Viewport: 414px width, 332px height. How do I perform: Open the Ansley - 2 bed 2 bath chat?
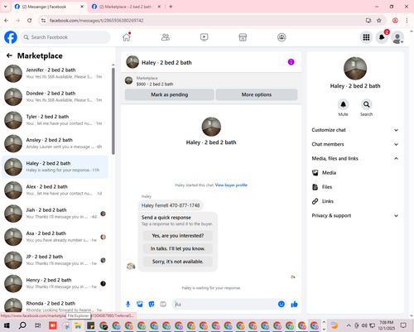55,143
